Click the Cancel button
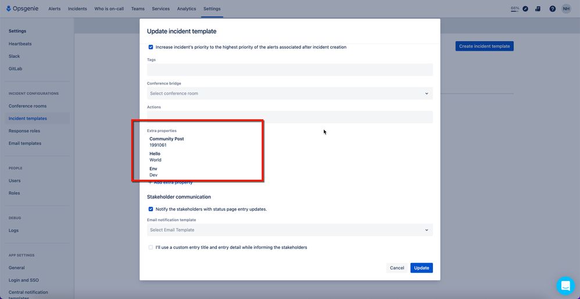The image size is (580, 299). click(x=397, y=268)
